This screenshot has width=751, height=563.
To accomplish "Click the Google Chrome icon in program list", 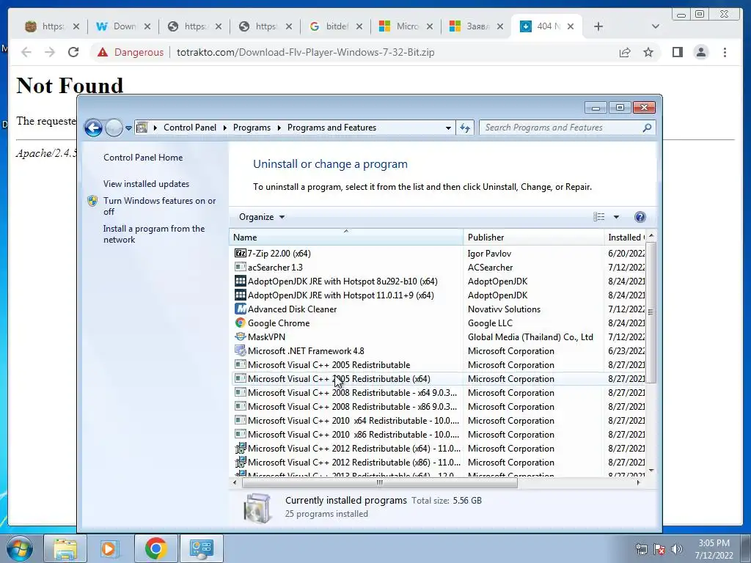I will [240, 323].
